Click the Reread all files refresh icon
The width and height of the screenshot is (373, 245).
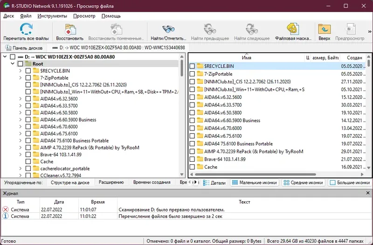tap(26, 29)
